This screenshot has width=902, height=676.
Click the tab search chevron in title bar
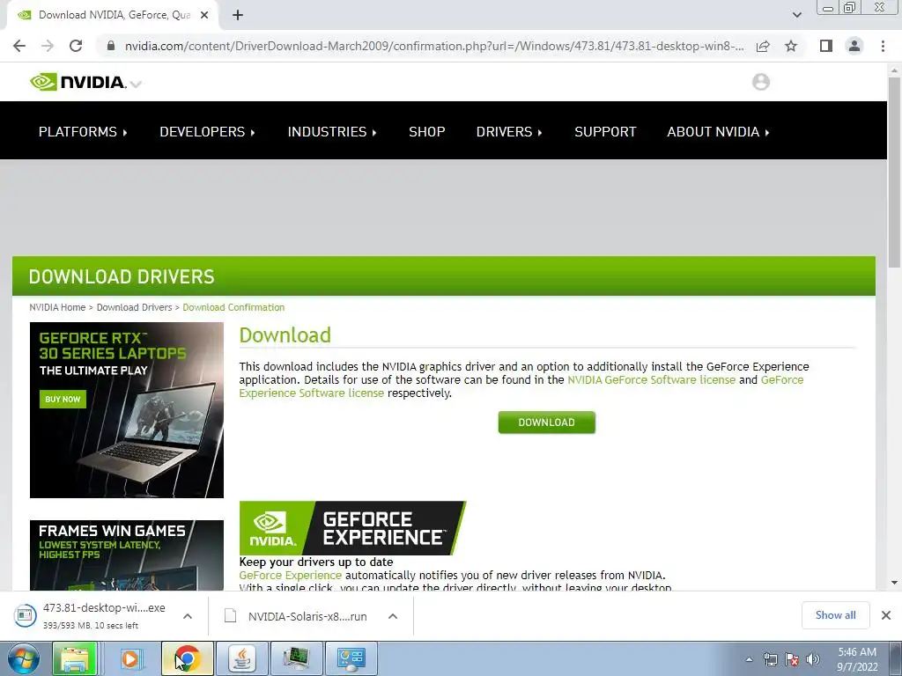pos(796,15)
